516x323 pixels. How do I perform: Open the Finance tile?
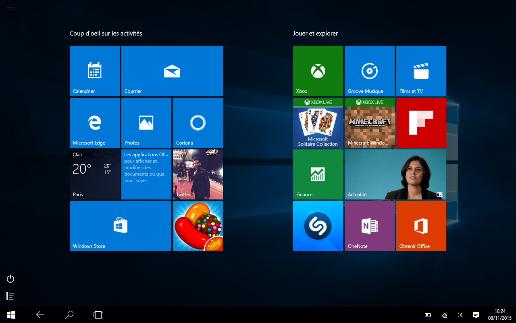(x=318, y=174)
